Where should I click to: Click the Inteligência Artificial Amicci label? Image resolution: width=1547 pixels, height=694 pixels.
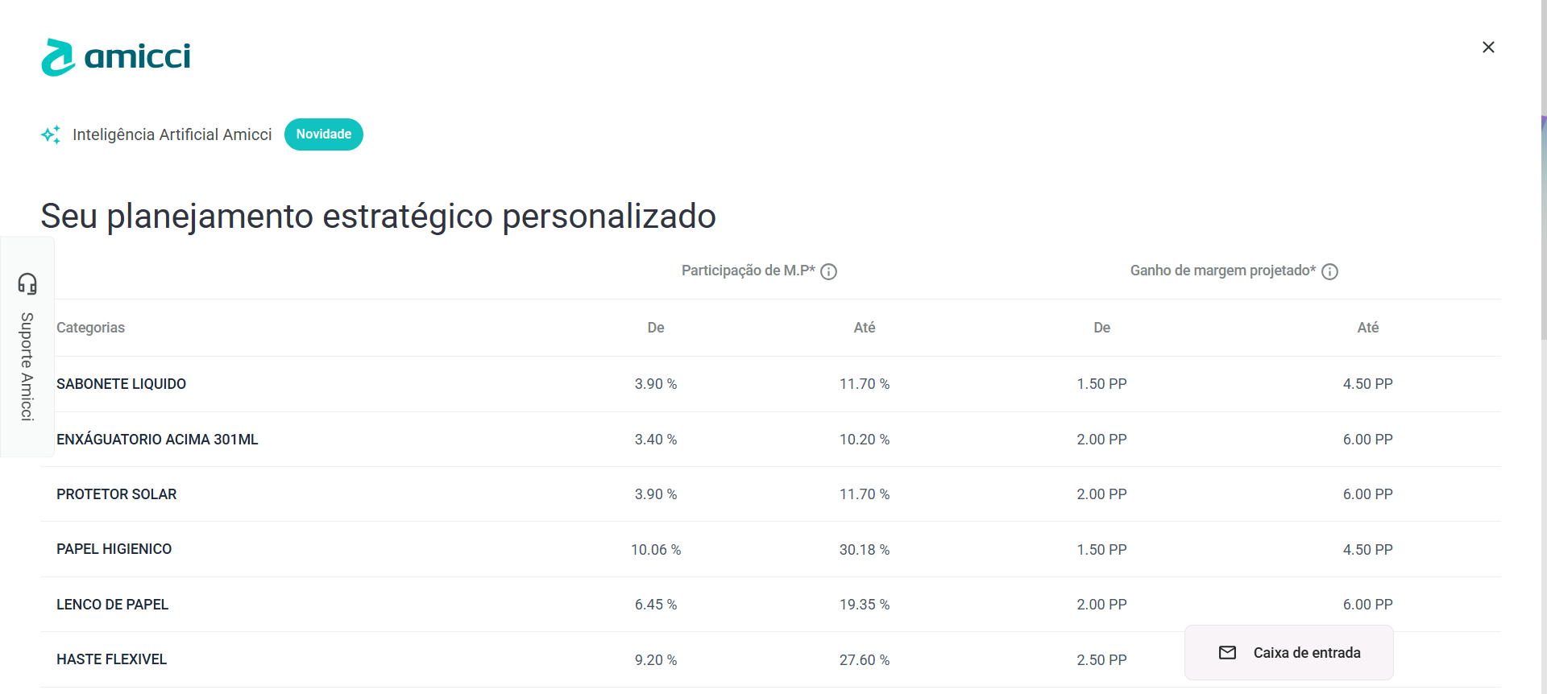coord(172,134)
